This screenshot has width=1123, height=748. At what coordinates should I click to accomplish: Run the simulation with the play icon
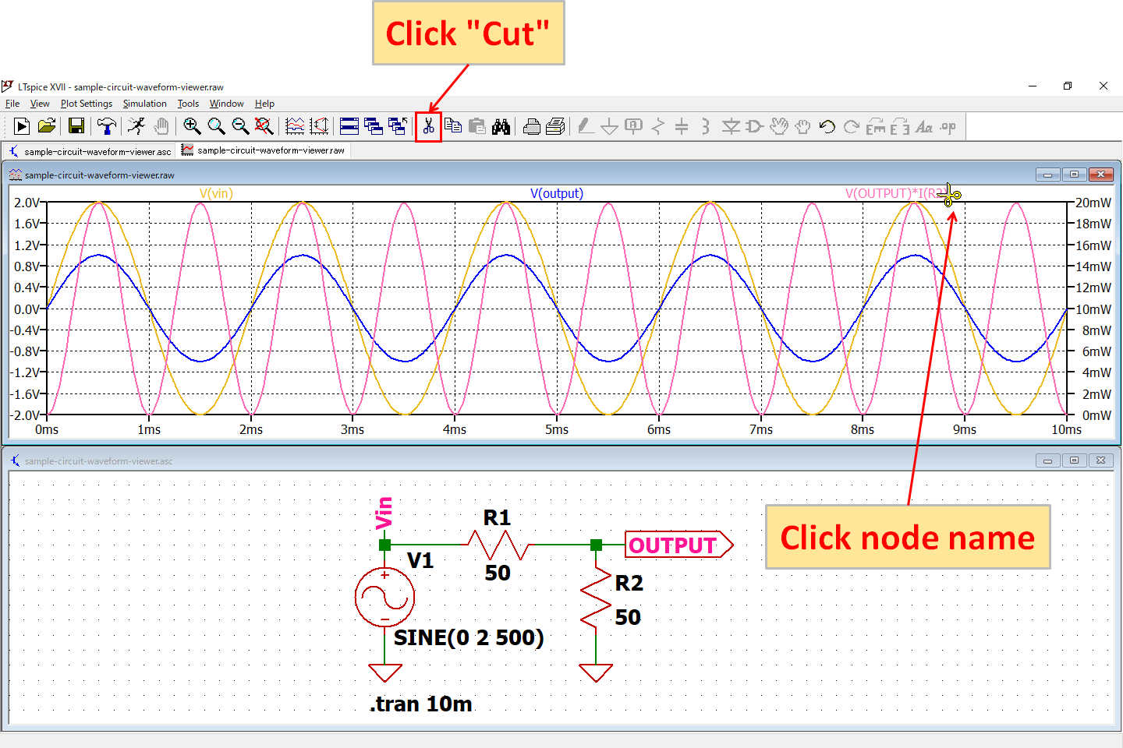tap(22, 126)
